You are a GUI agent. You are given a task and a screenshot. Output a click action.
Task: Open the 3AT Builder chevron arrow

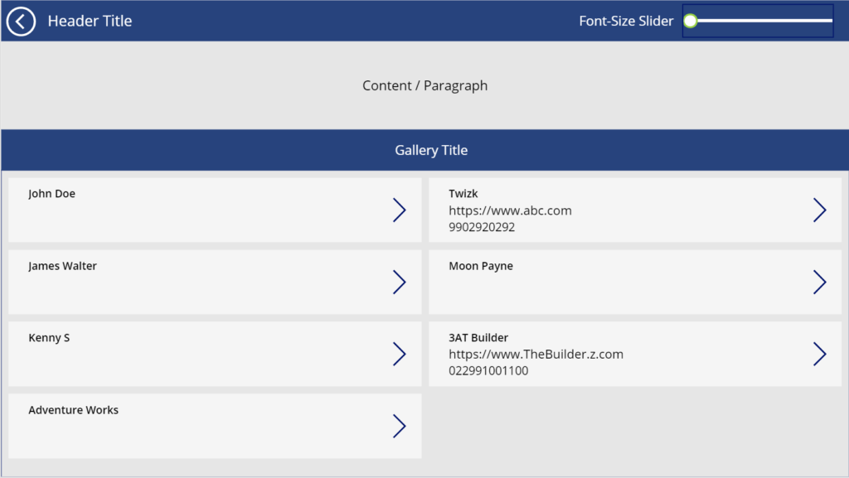click(820, 354)
